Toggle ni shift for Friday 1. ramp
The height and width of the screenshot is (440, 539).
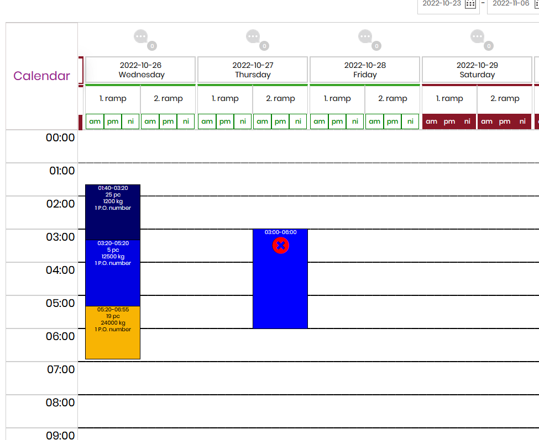click(x=355, y=121)
